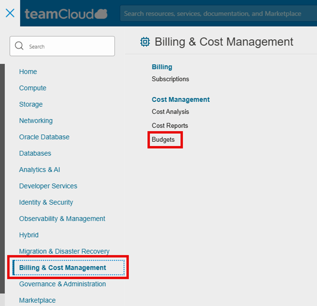The image size is (317, 306).
Task: Open the Migration & Disaster Recovery category
Action: (64, 251)
